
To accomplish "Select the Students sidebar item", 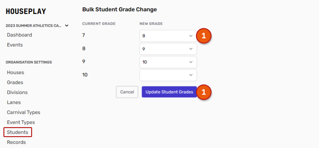I will tap(17, 132).
